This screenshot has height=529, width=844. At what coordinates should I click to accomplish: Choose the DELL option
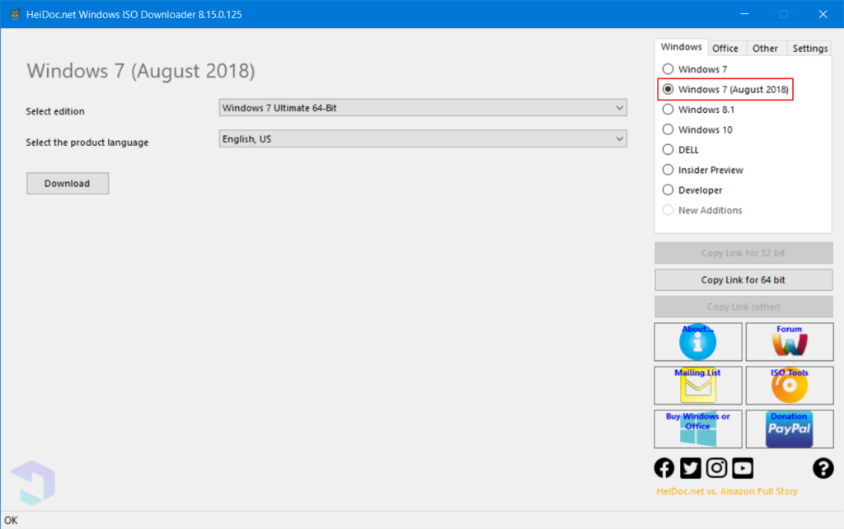(668, 149)
